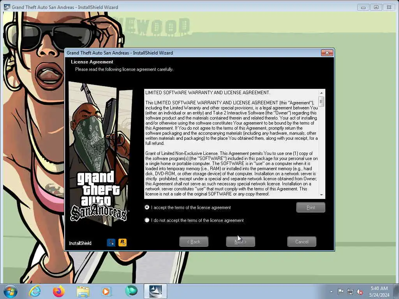This screenshot has height=299, width=399.
Task: Maximize the outer installer window
Action: (x=376, y=7)
